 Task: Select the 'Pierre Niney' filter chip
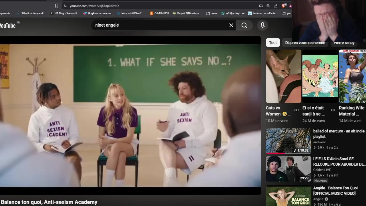click(344, 43)
